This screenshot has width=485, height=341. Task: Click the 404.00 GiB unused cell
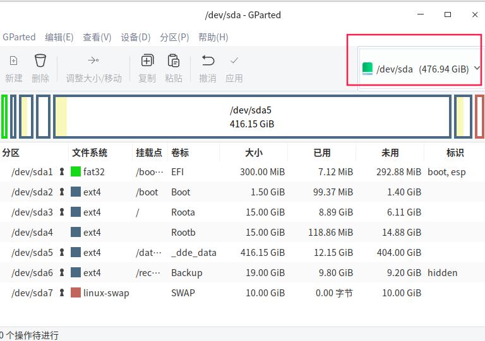pos(399,252)
